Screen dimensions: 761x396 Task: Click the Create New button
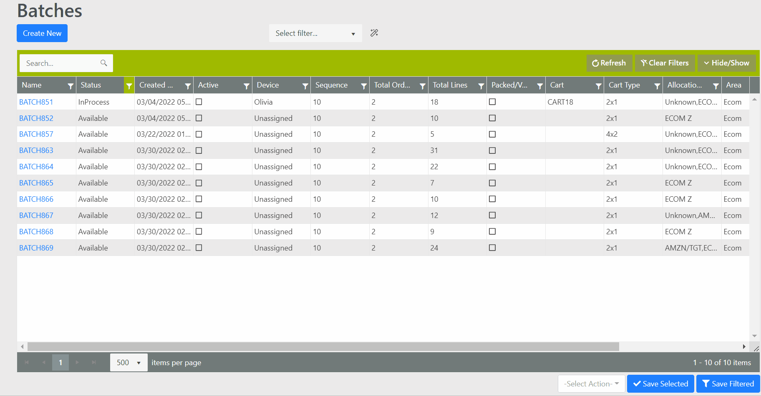[x=42, y=33]
